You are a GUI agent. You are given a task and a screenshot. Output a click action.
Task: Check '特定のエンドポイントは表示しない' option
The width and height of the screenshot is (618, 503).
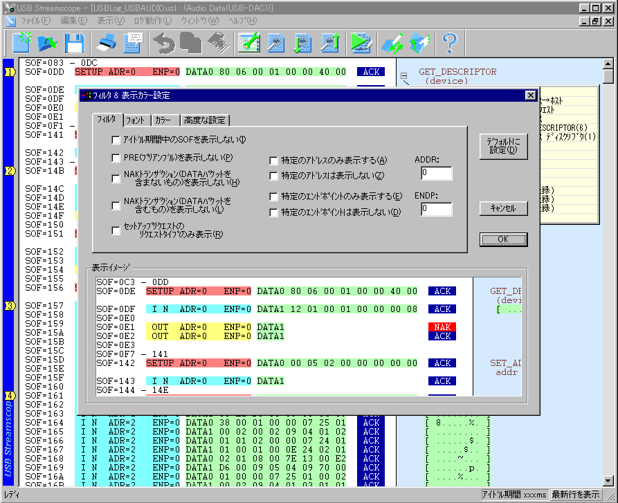273,212
